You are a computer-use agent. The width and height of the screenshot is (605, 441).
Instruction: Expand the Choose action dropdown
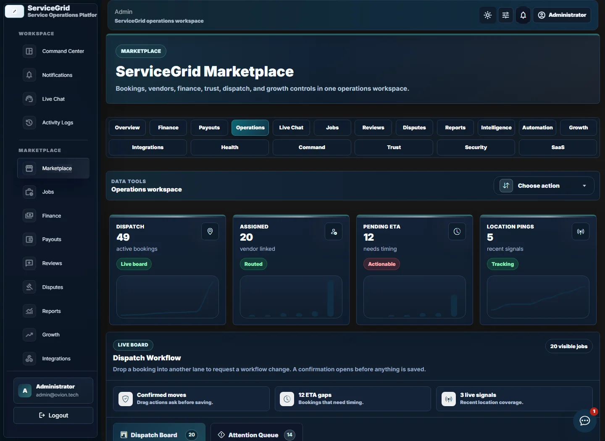(544, 186)
